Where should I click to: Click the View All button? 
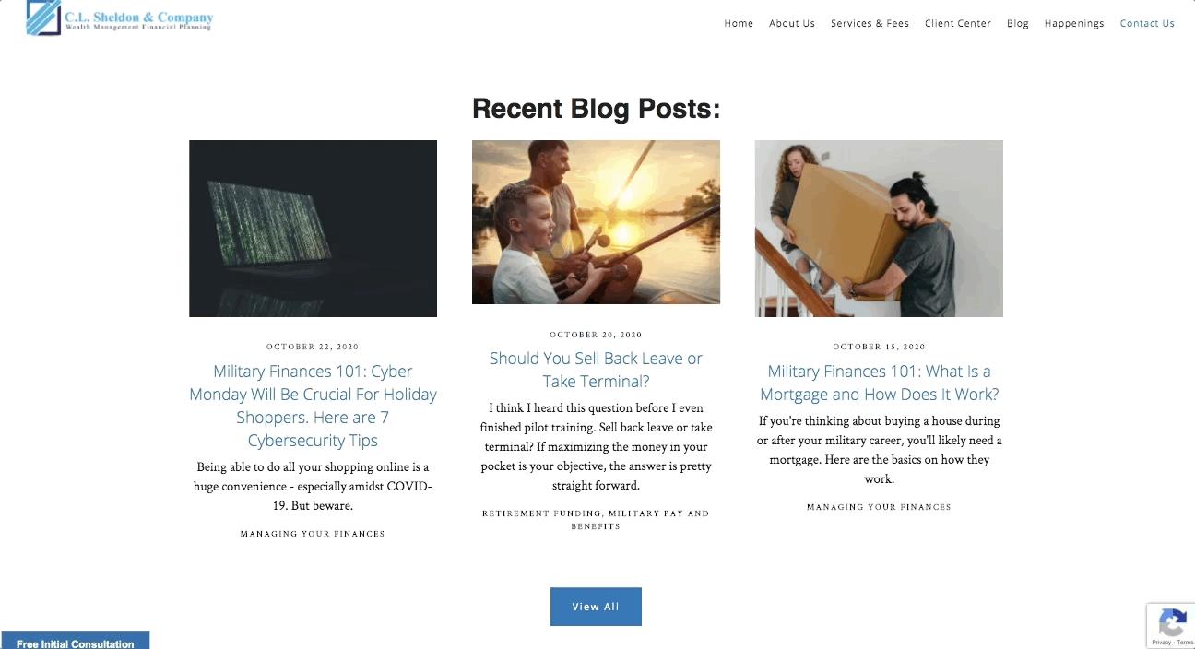tap(596, 607)
